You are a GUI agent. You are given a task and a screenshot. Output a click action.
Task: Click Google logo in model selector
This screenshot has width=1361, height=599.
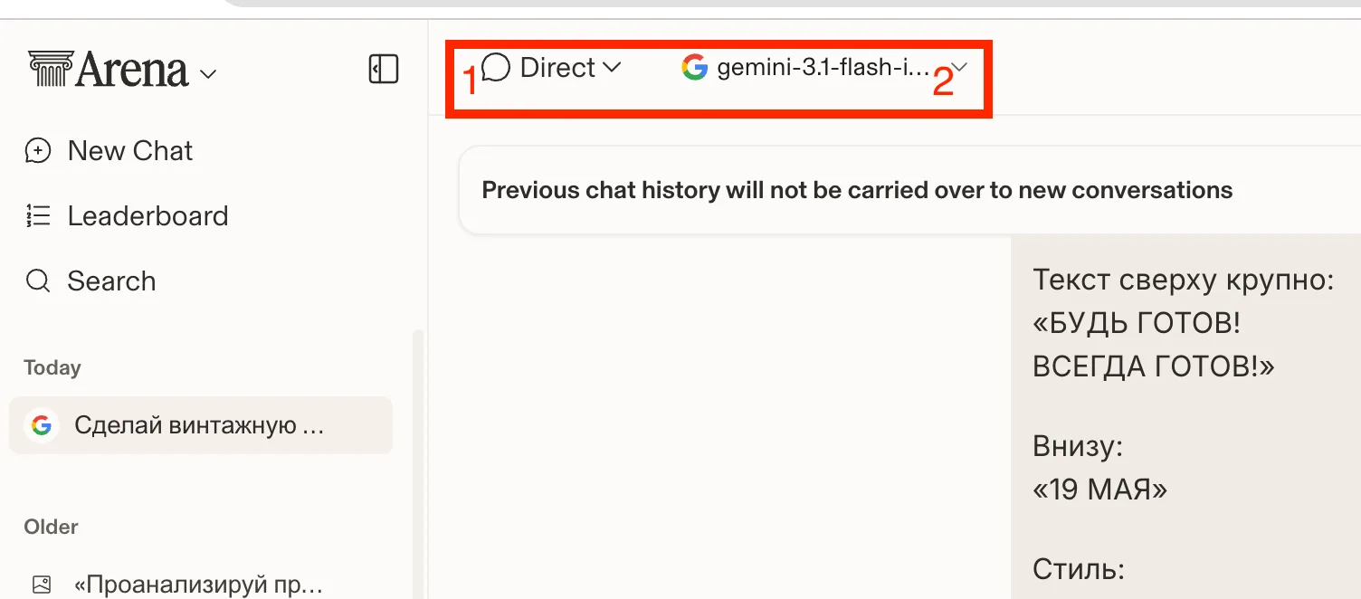click(x=694, y=68)
